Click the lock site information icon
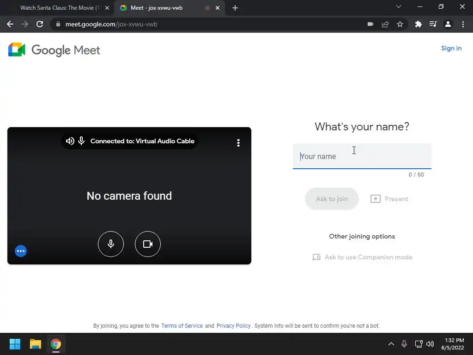The image size is (473, 355). pos(58,24)
